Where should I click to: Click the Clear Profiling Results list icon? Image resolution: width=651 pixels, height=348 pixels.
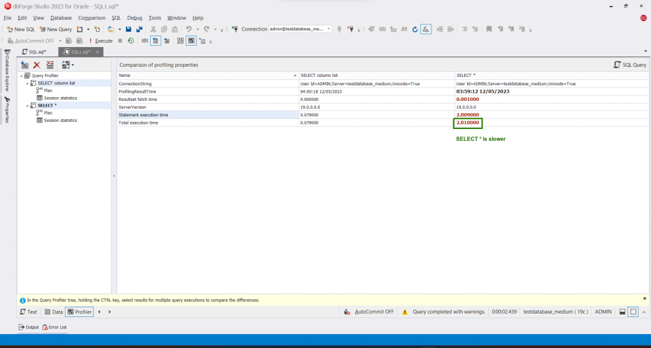50,65
